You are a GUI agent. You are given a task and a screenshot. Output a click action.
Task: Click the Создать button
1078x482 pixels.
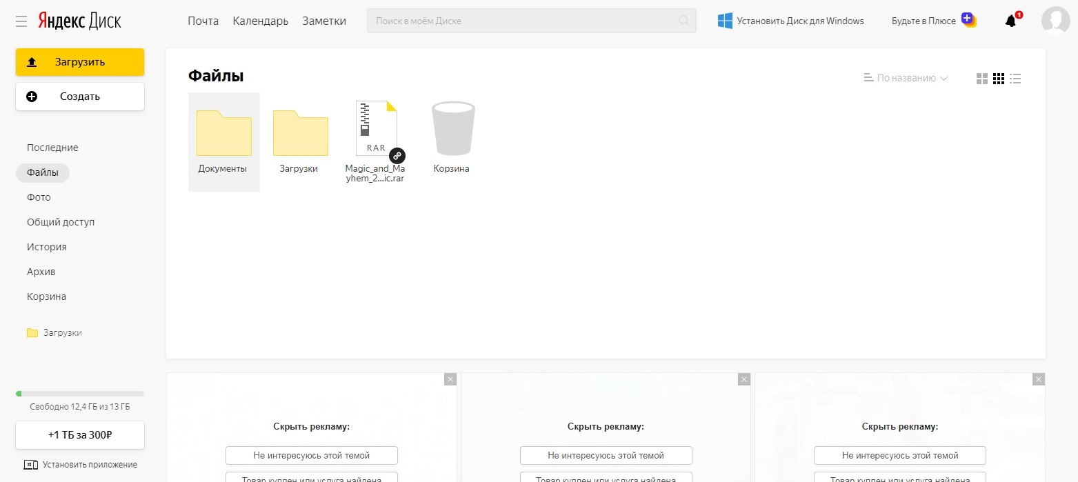[80, 97]
